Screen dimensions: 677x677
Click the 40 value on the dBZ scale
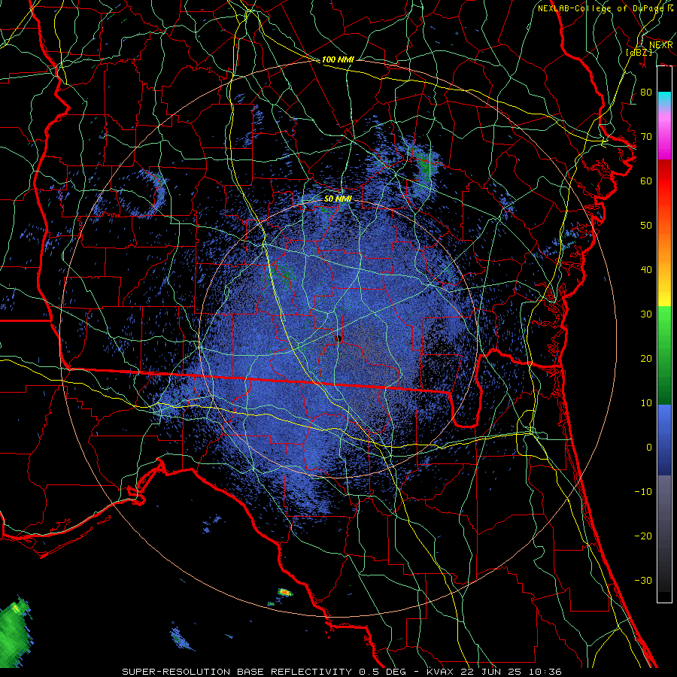[x=646, y=270]
